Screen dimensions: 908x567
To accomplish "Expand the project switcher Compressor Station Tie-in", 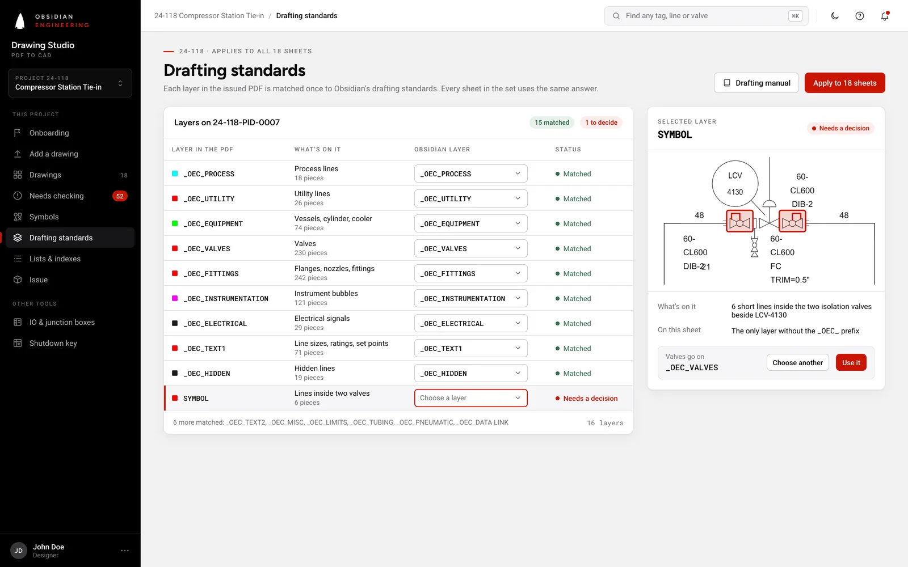I will [x=70, y=83].
